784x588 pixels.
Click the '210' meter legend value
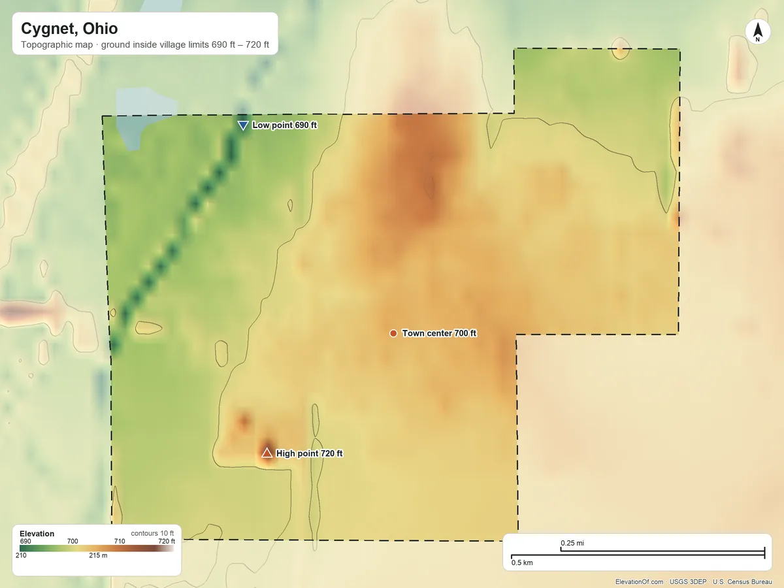pos(20,556)
